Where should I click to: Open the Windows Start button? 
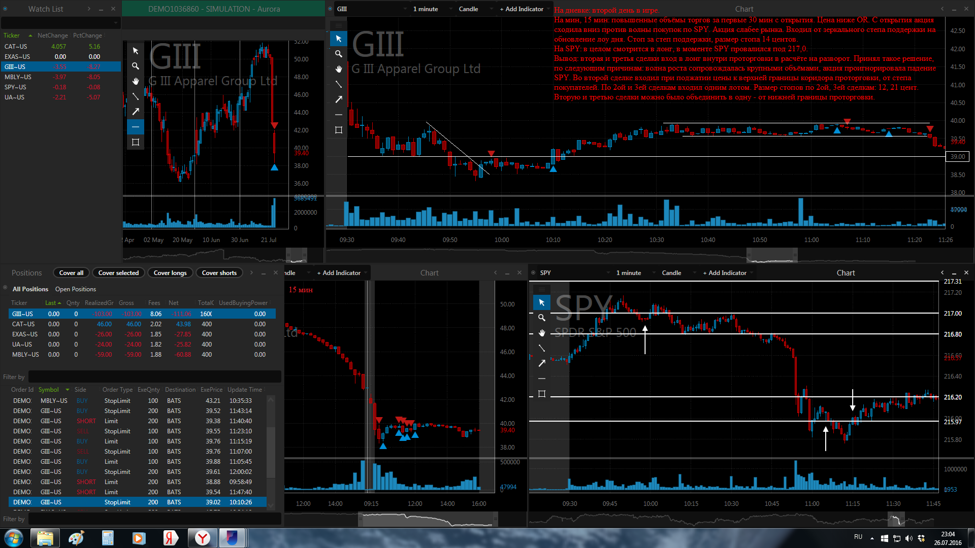(x=14, y=538)
